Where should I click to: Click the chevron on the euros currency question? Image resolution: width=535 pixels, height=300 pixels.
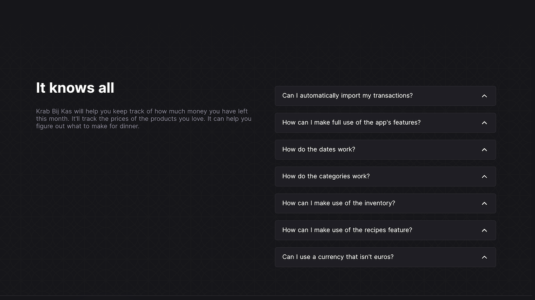484,257
